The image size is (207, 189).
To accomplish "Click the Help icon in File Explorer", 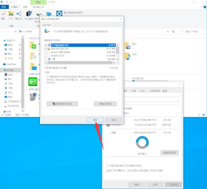I will [205, 7].
